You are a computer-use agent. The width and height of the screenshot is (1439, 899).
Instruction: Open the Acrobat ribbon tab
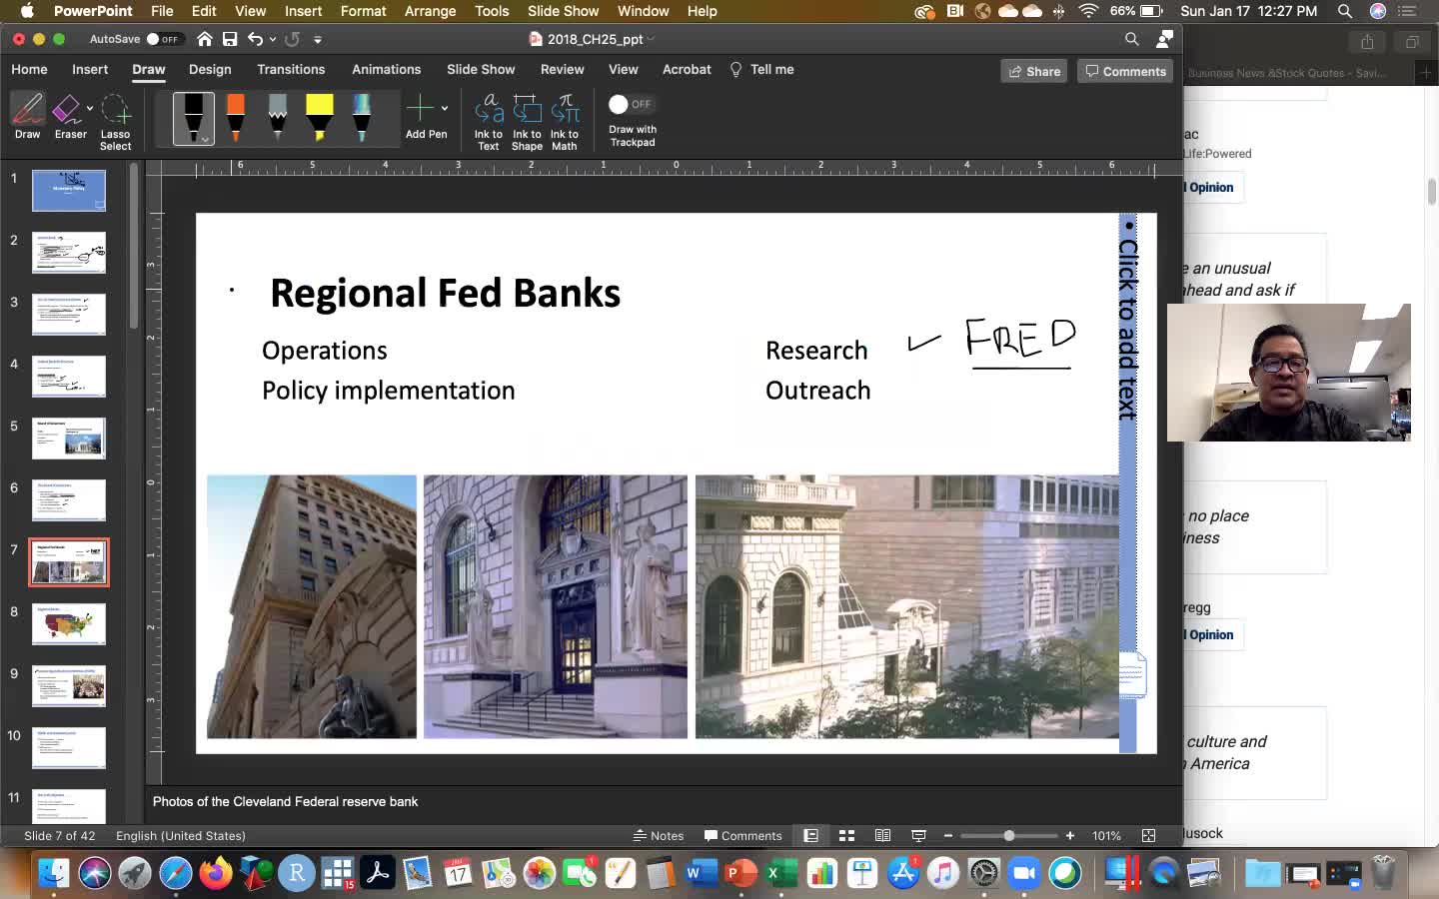point(687,69)
